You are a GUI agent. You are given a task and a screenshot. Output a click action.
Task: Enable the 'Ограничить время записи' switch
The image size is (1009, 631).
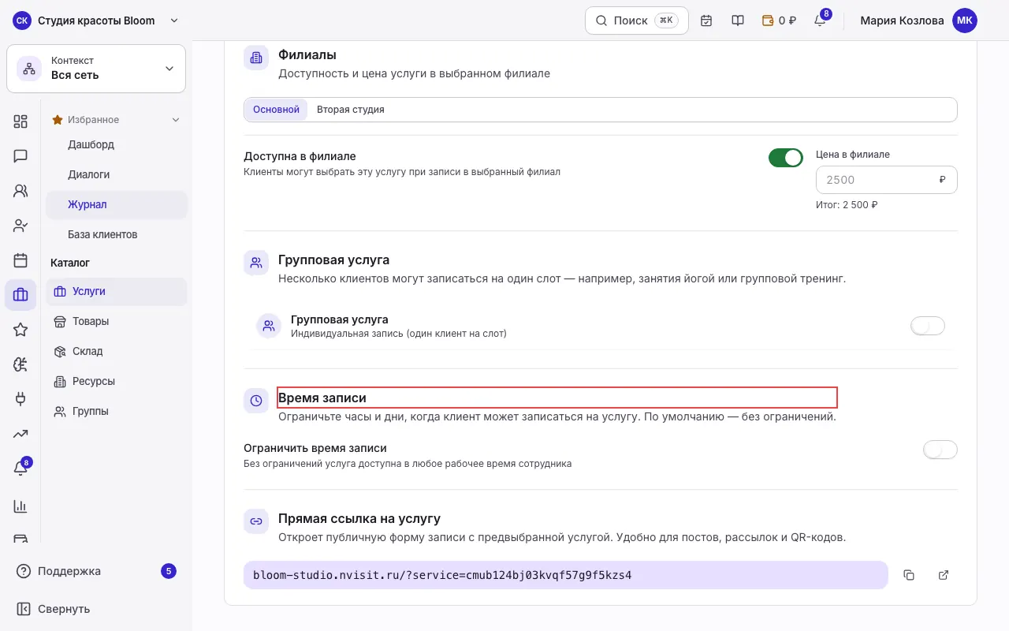coord(940,450)
